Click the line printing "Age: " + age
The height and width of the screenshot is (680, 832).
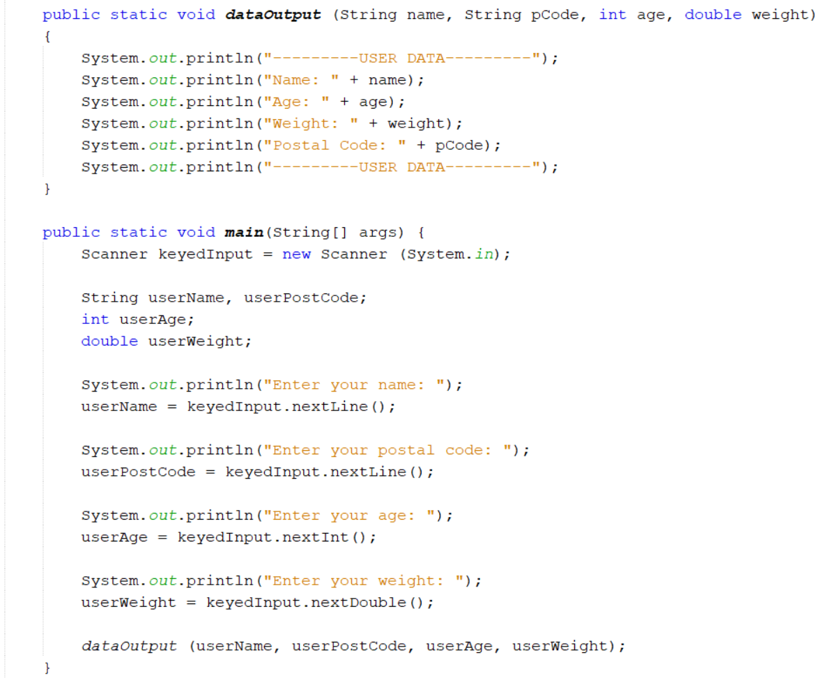tap(243, 102)
